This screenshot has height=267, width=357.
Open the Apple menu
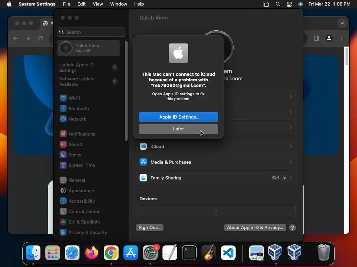tap(9, 4)
